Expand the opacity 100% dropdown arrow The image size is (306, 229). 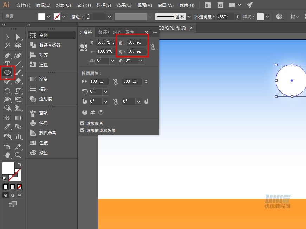238,17
